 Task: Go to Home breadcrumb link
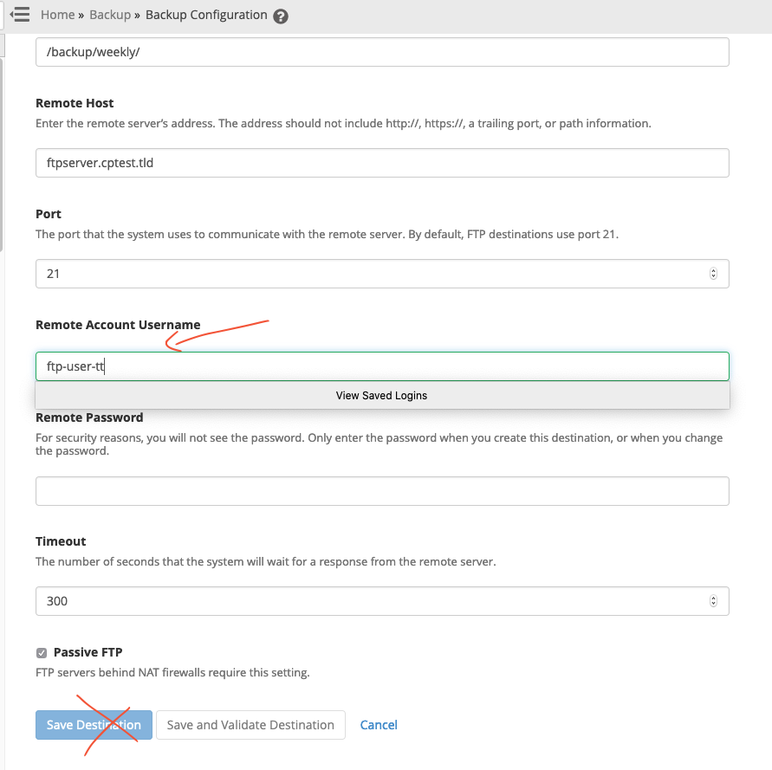(57, 15)
